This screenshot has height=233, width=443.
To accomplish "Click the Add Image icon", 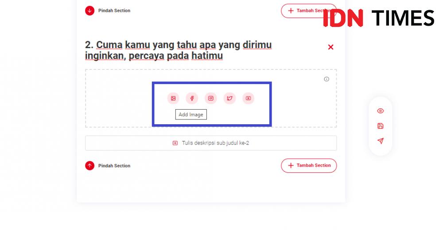I will tap(173, 98).
